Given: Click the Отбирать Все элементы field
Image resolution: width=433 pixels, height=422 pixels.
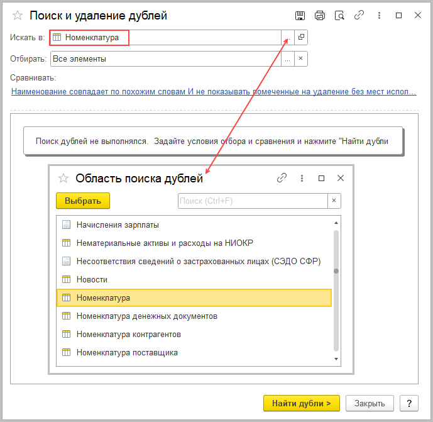Looking at the screenshot, I should pos(166,59).
